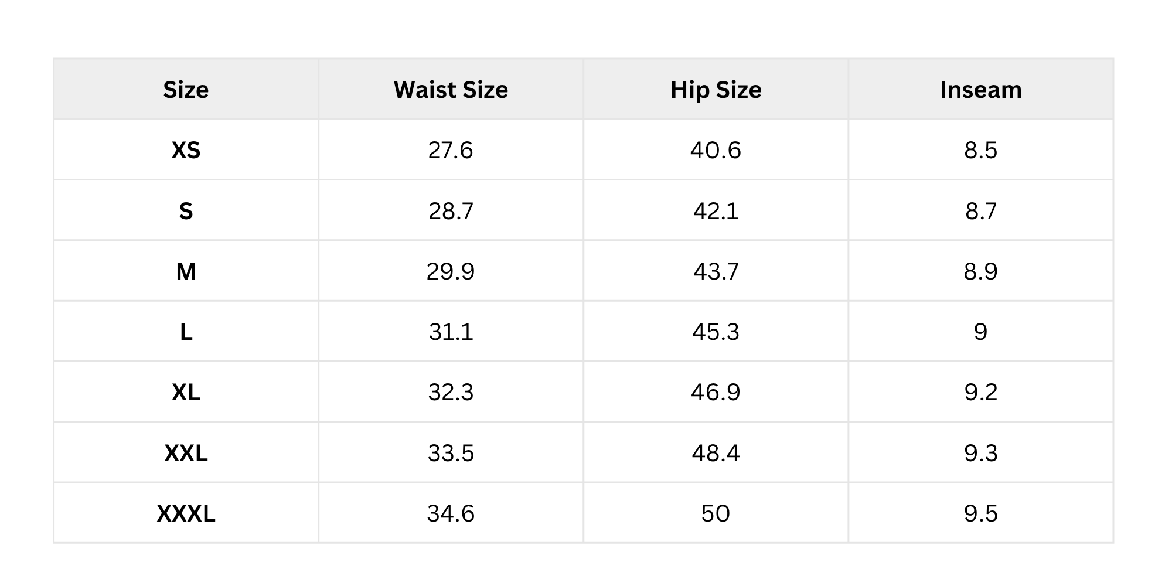1172x586 pixels.
Task: Click the XL size row label
Action: [x=186, y=392]
